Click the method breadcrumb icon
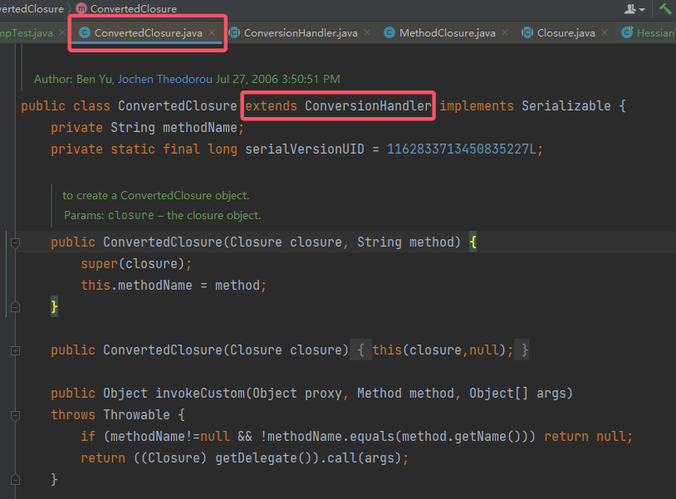 tap(81, 8)
